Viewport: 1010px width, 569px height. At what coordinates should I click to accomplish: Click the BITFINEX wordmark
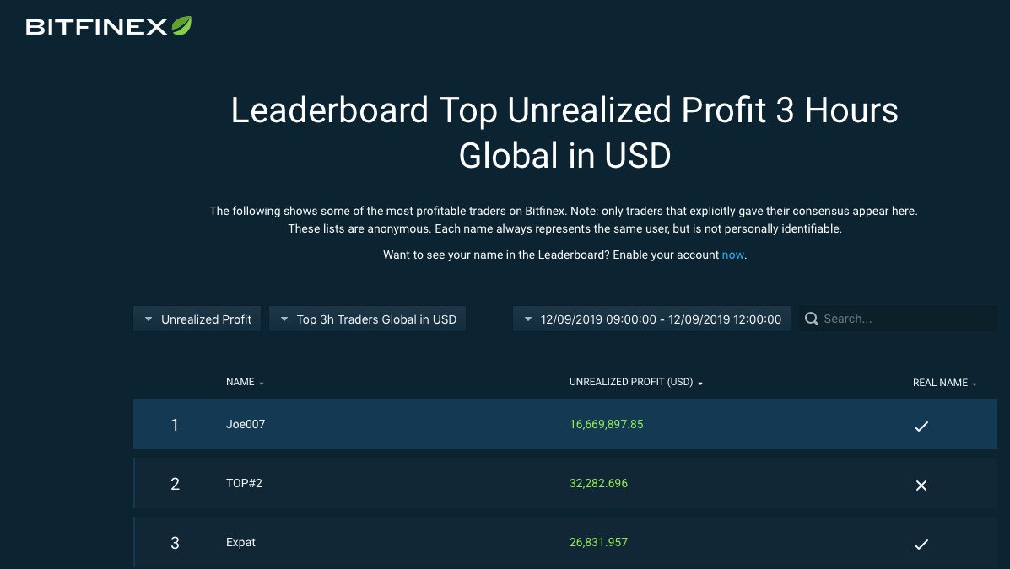click(97, 27)
